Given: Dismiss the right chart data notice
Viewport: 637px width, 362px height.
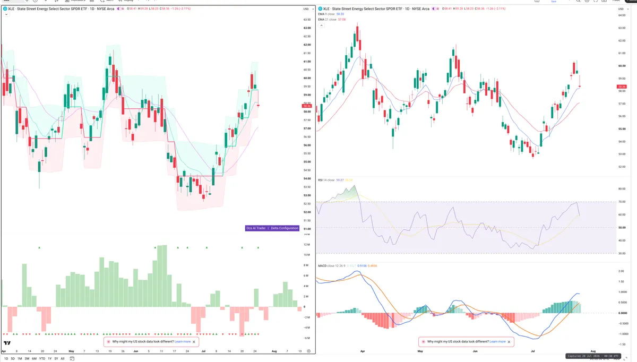Looking at the screenshot, I should pyautogui.click(x=510, y=342).
